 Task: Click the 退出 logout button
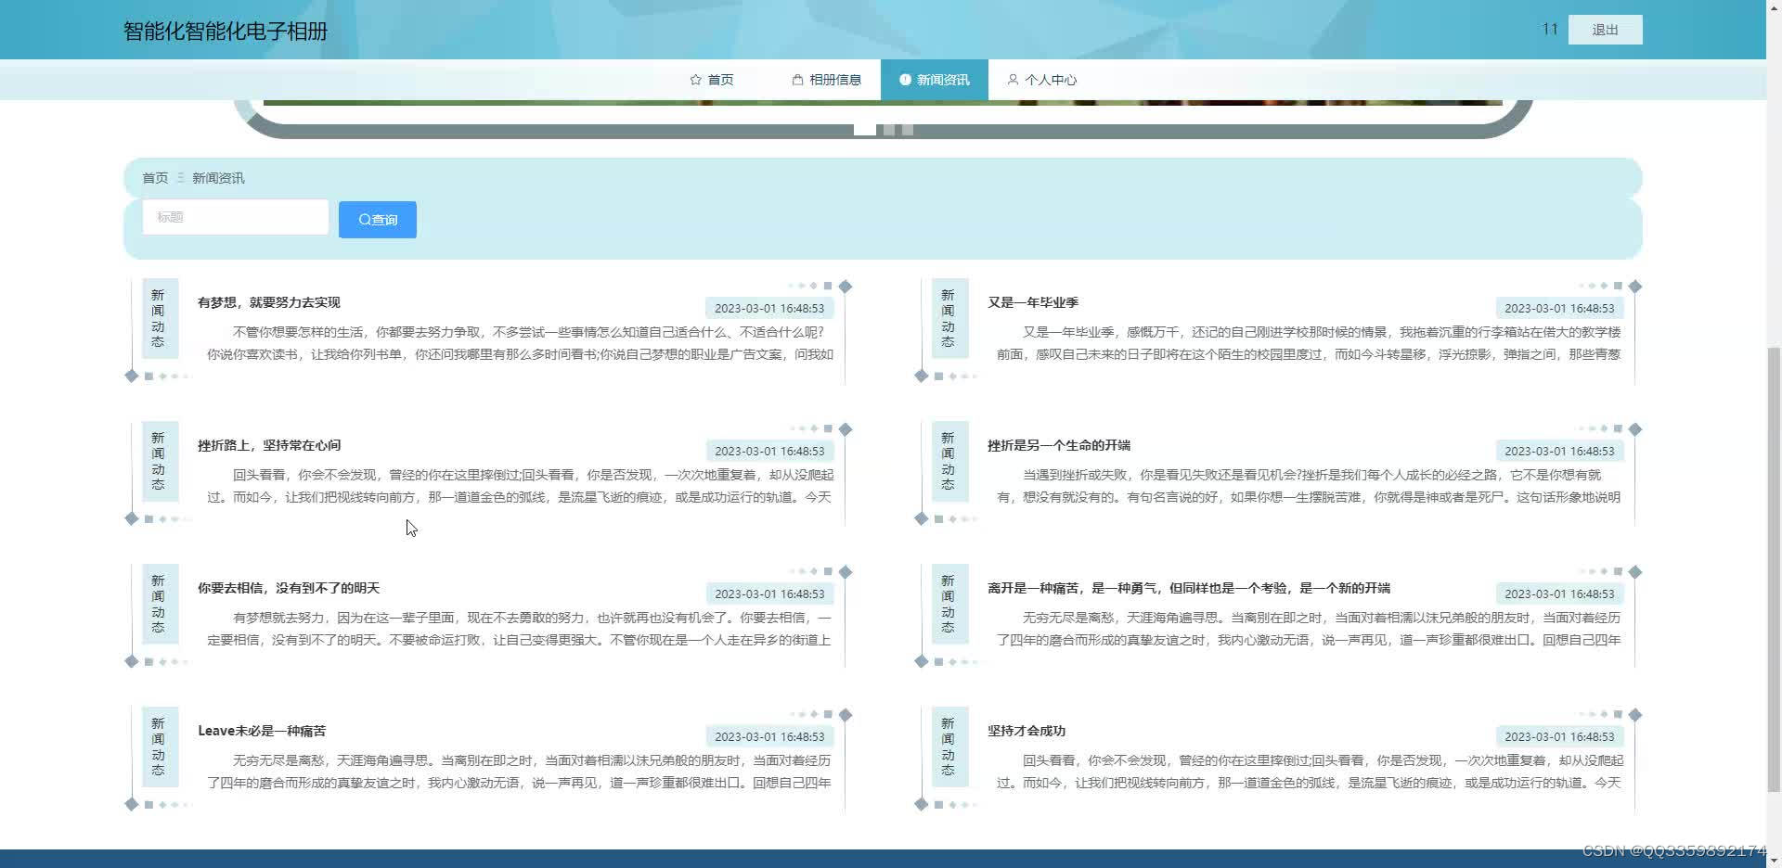[x=1605, y=30]
